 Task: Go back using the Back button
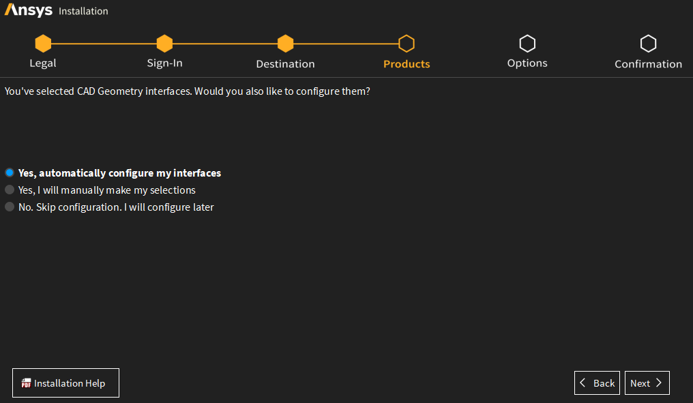click(x=597, y=383)
